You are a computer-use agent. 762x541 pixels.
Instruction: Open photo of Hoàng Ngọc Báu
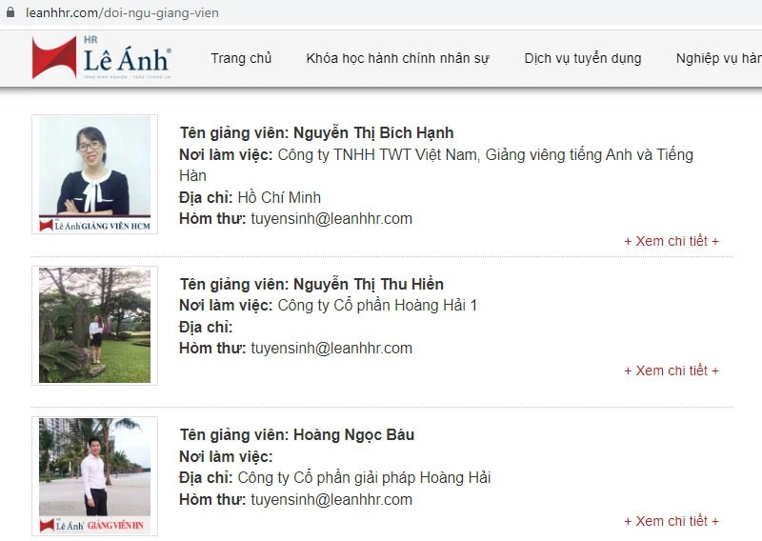click(94, 476)
